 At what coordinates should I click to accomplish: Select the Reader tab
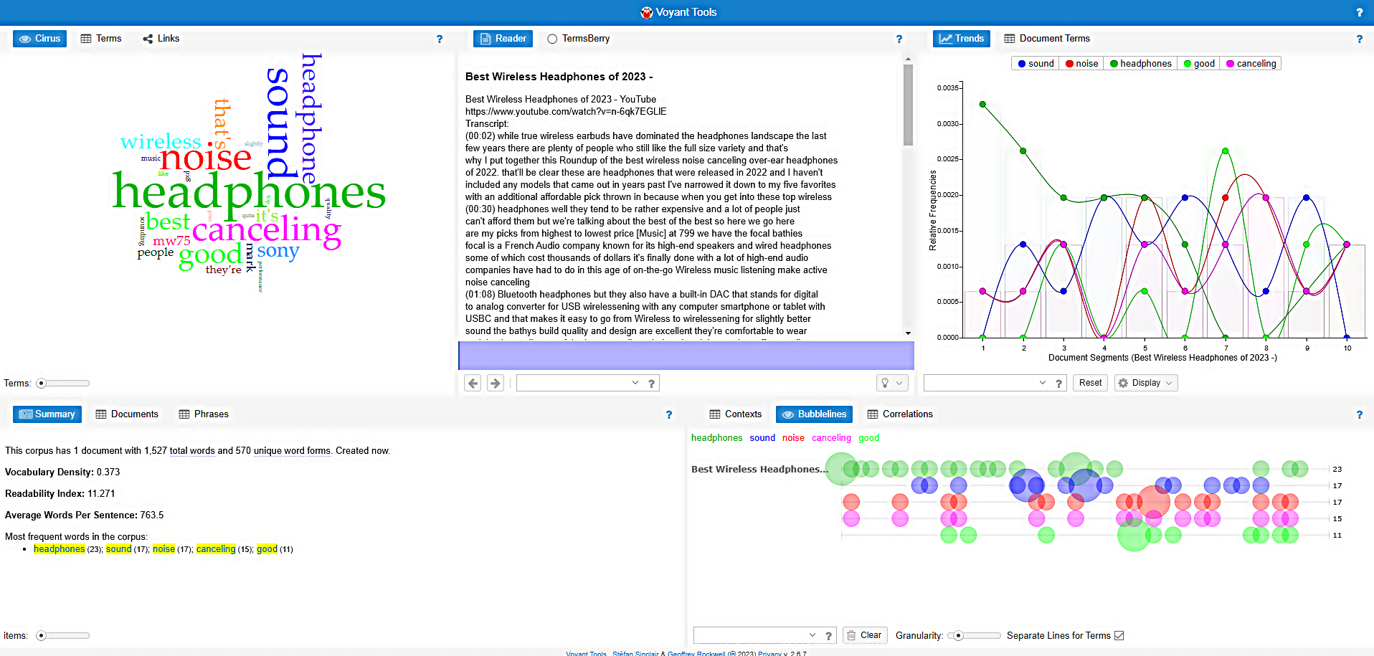click(503, 39)
